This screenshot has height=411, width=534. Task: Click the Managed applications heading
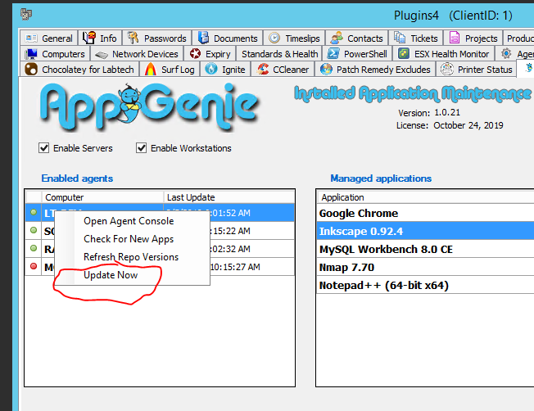click(x=381, y=178)
